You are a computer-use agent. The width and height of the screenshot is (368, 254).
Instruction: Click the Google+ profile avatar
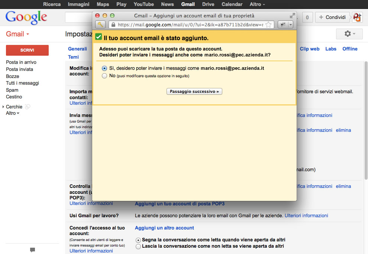point(357,17)
